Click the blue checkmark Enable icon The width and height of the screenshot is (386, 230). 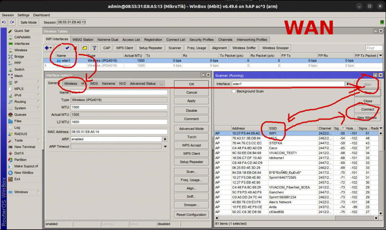click(x=67, y=48)
